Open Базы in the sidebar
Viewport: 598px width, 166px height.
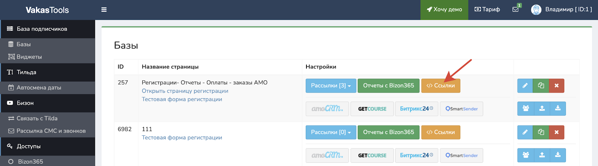[x=24, y=44]
